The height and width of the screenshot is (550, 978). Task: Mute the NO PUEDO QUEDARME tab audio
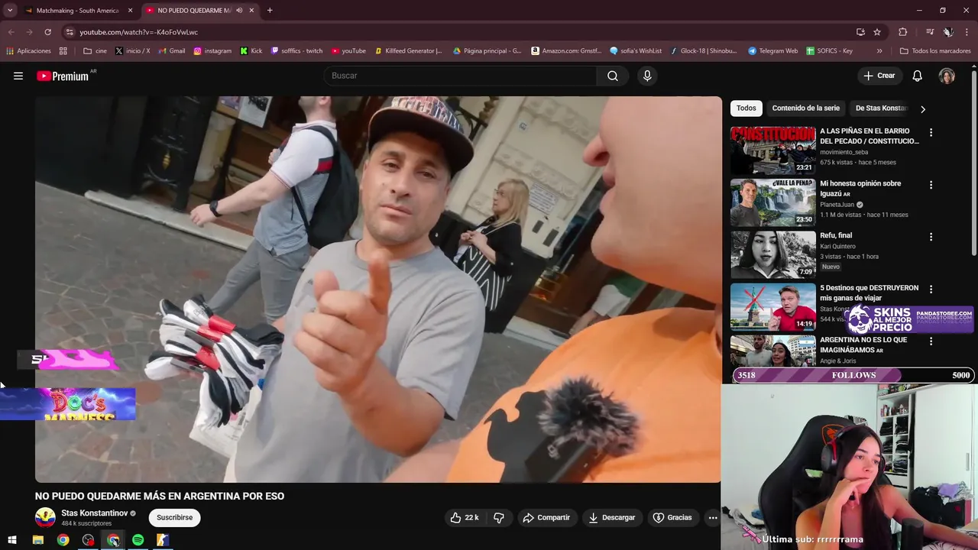click(x=239, y=11)
